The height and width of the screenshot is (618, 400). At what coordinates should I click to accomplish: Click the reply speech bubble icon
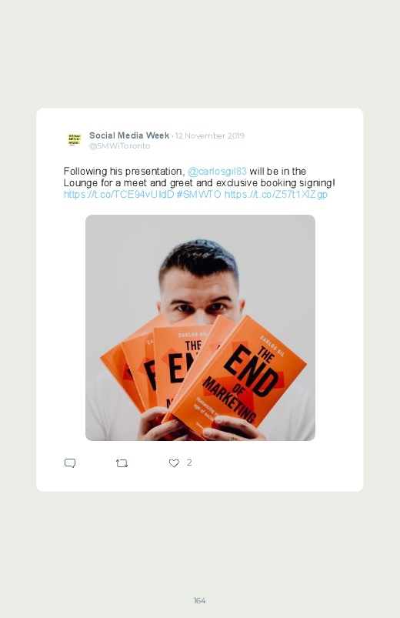coord(70,463)
